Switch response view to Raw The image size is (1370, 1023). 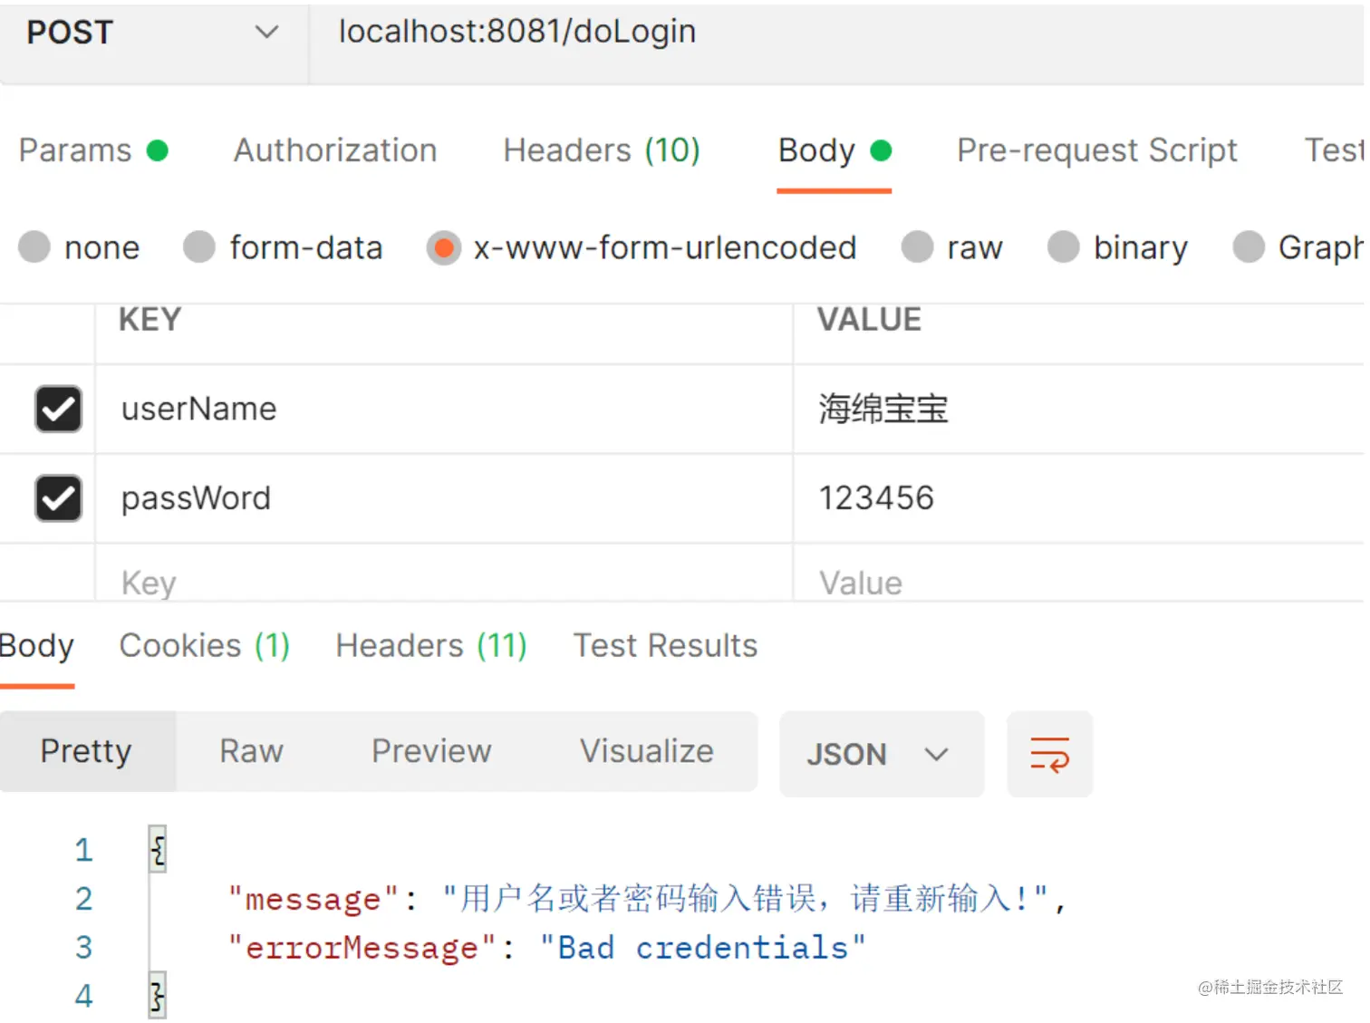point(251,751)
